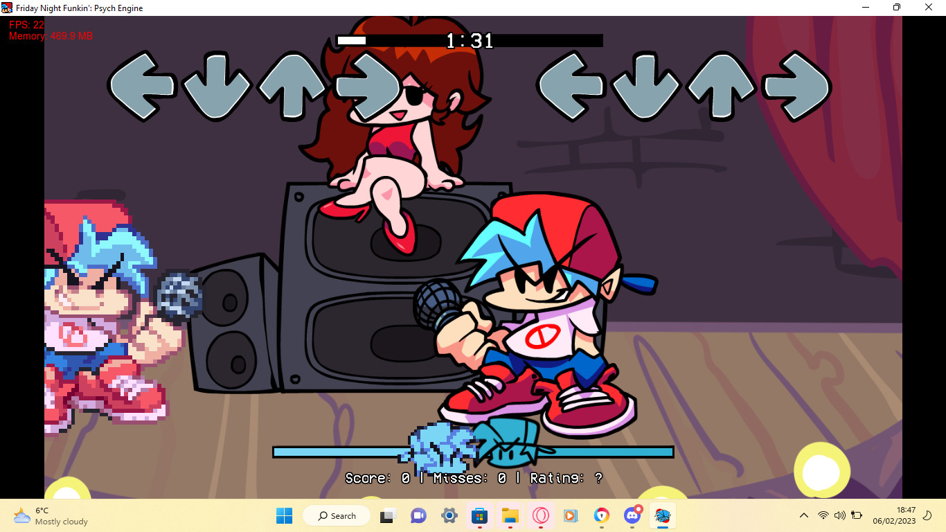Screen dimensions: 946x532
Task: Click the battery charging icon in the tray
Action: 857,515
